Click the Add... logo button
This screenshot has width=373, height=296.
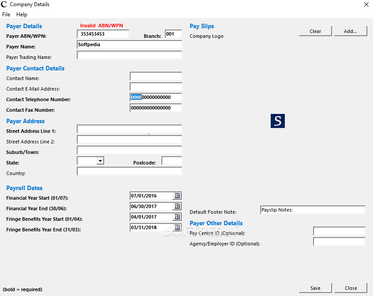pyautogui.click(x=351, y=31)
